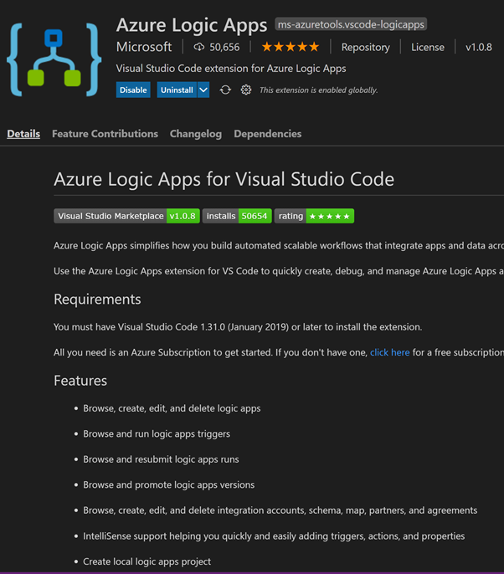The image size is (504, 574).
Task: Click the sync/refresh icon next to Uninstall
Action: [225, 90]
